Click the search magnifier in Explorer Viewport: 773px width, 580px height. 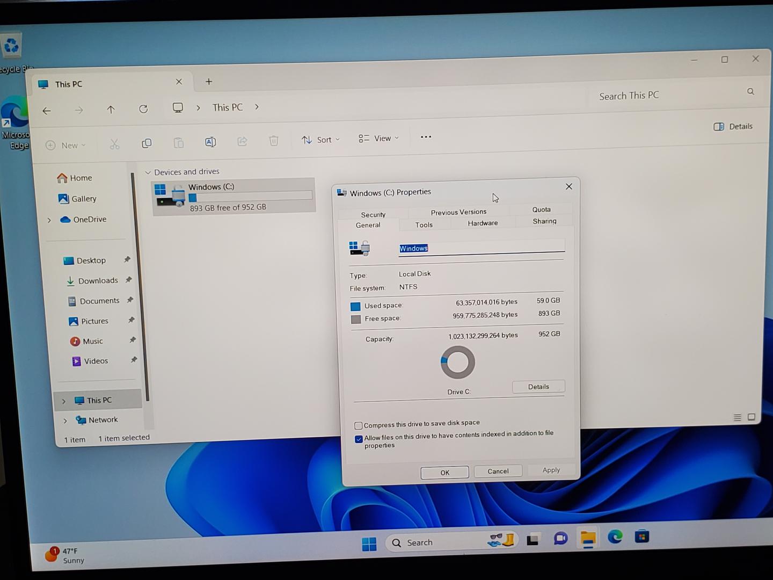pyautogui.click(x=750, y=92)
